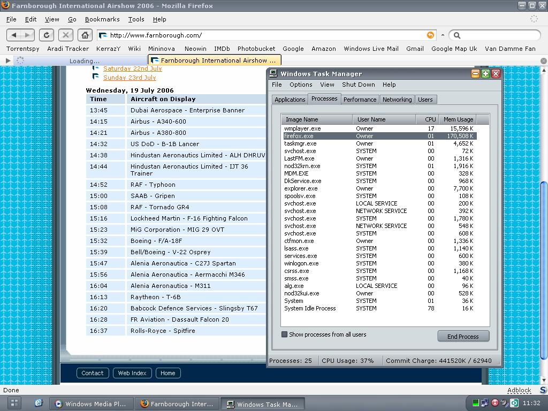Click the search magnifier icon in search box
This screenshot has width=548, height=411.
tap(456, 35)
